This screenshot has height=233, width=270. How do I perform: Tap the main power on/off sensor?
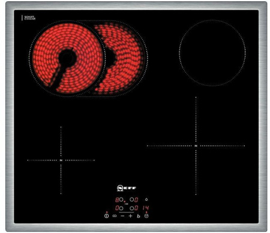tap(107, 216)
